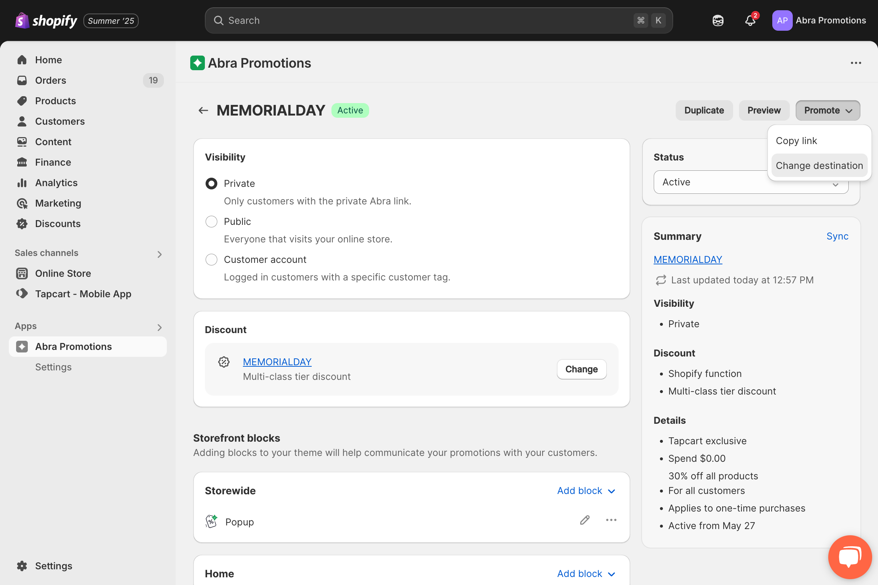Expand the Sales channels section chevron
Viewport: 878px width, 585px height.
coord(160,254)
